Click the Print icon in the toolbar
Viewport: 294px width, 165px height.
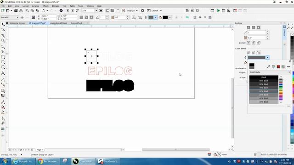(21, 11)
